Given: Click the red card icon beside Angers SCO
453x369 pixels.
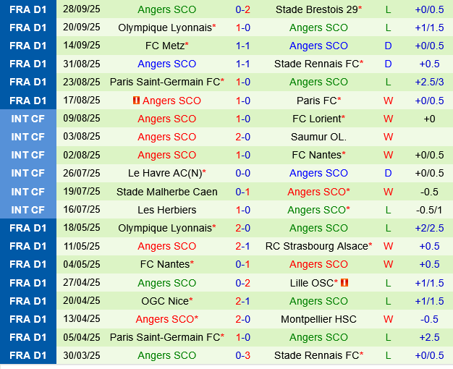Looking at the screenshot, I should 136,101.
